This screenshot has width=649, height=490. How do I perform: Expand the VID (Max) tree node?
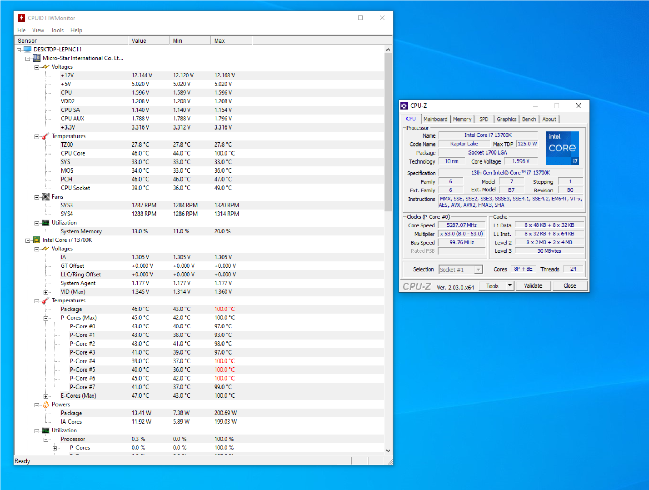46,292
